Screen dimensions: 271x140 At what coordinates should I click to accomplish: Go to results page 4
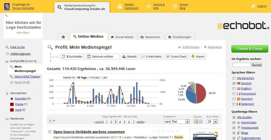[120, 122]
